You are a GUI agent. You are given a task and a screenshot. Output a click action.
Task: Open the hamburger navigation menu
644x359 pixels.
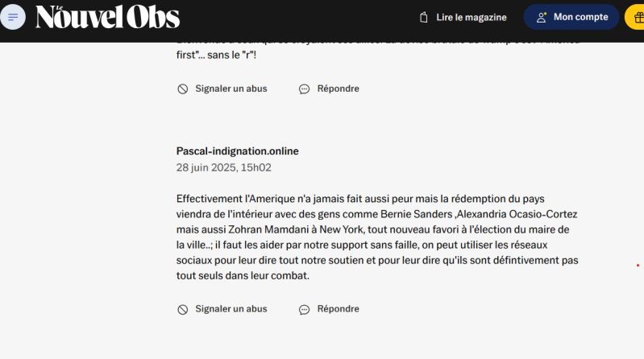pos(14,17)
